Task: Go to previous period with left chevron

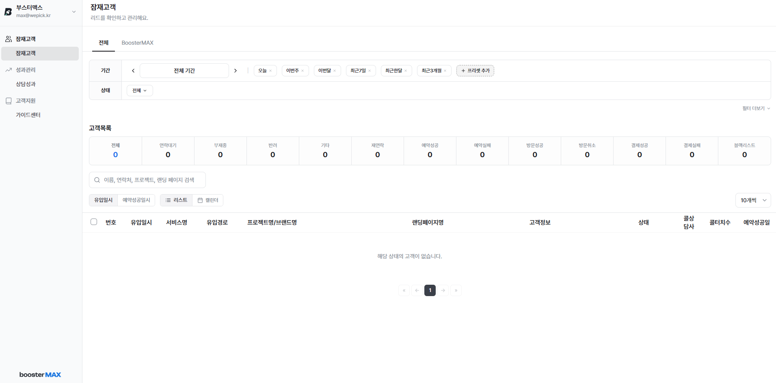Action: click(x=133, y=71)
